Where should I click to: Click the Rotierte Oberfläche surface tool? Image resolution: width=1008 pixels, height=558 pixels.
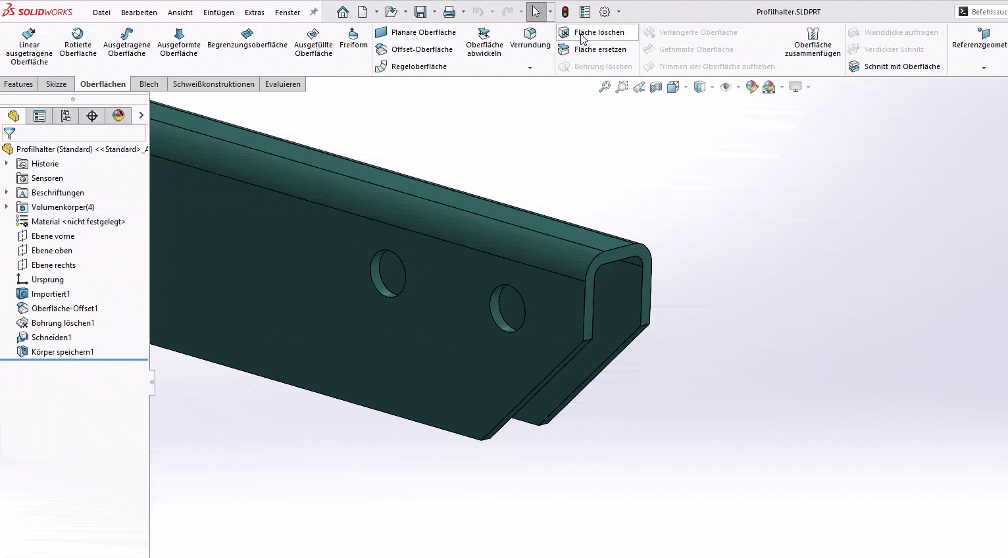78,42
